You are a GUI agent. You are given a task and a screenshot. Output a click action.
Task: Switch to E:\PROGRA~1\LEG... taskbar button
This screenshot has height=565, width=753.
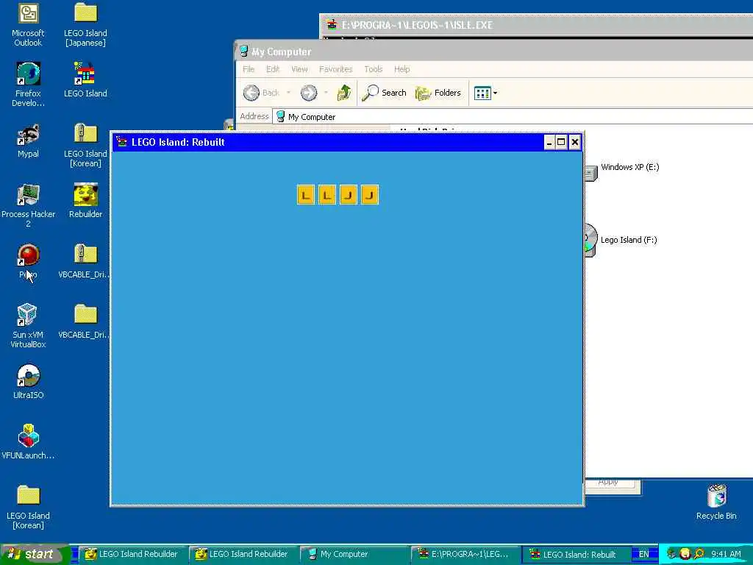tap(464, 554)
